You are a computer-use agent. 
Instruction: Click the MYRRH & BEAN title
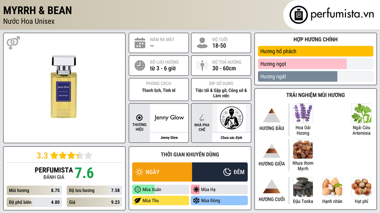tap(37, 10)
